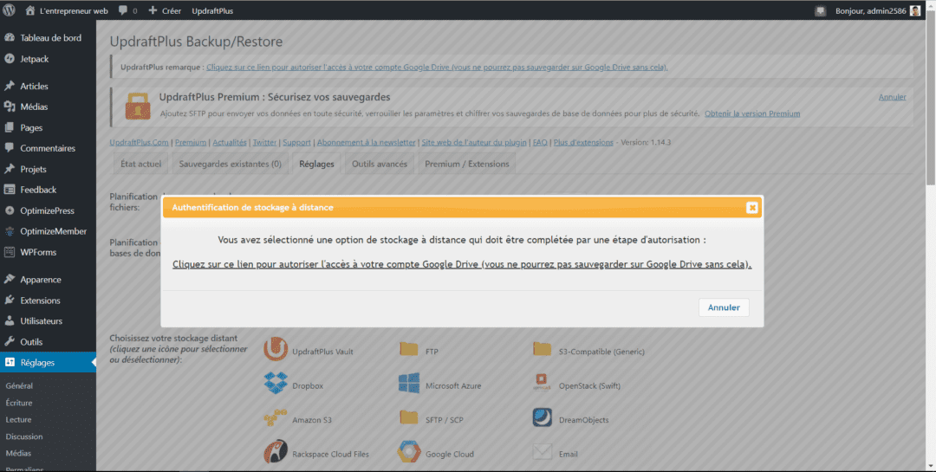The image size is (936, 472).
Task: Open the Obtenir la version Premium link
Action: pyautogui.click(x=752, y=113)
